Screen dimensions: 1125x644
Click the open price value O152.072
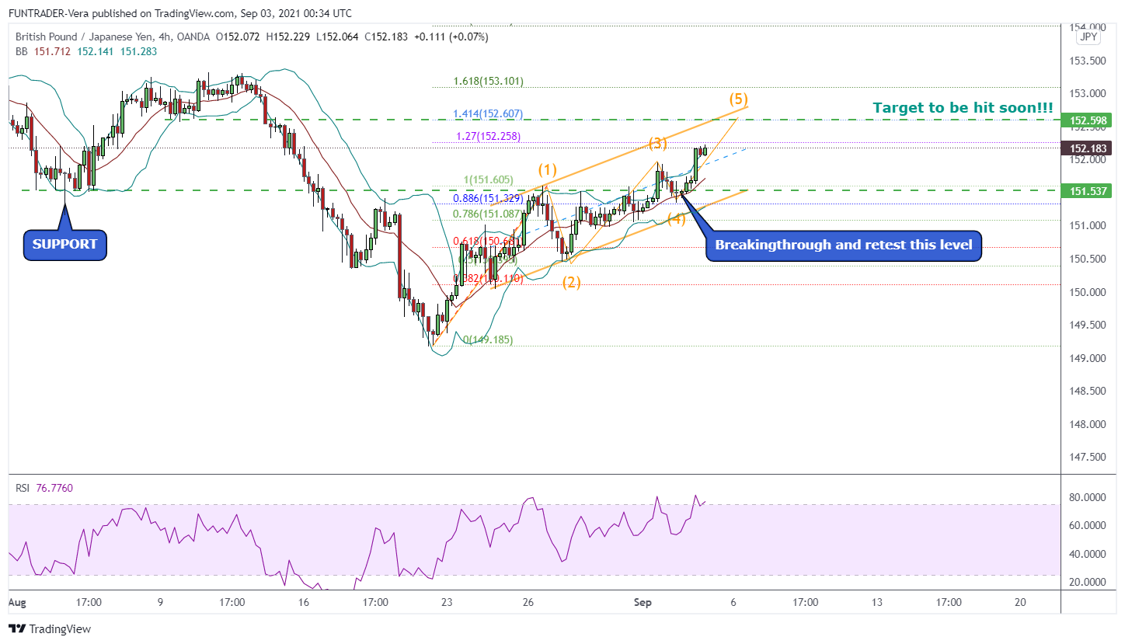pos(239,37)
